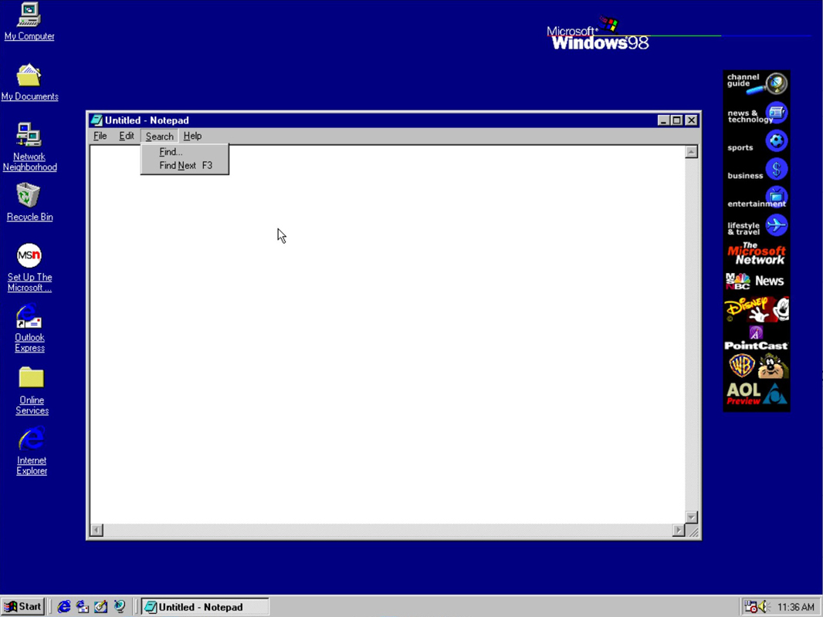This screenshot has height=617, width=823.
Task: Choose Find... from Search menu
Action: click(x=185, y=152)
